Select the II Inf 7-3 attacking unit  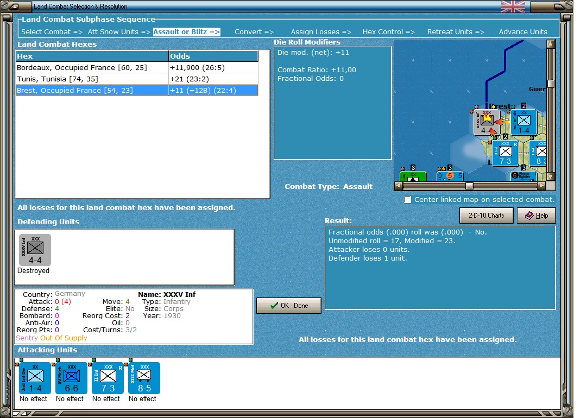108,378
